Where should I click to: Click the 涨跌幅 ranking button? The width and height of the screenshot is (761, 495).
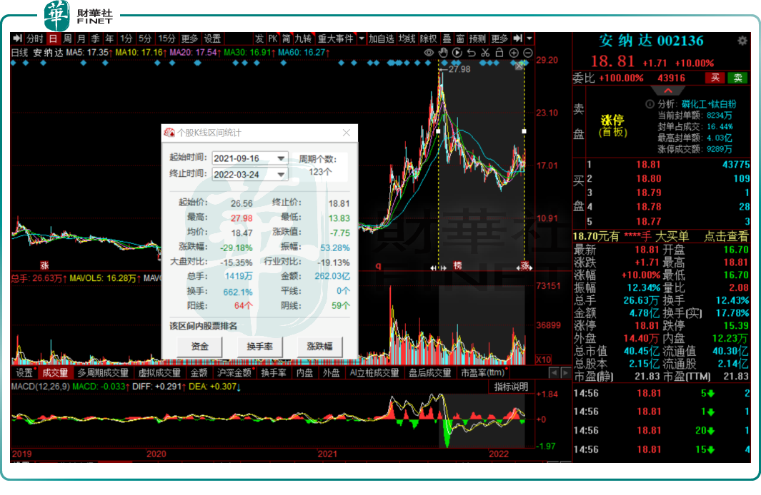[320, 347]
